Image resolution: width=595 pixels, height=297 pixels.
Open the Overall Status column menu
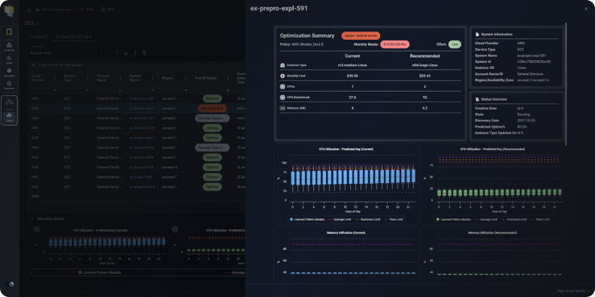tap(228, 78)
